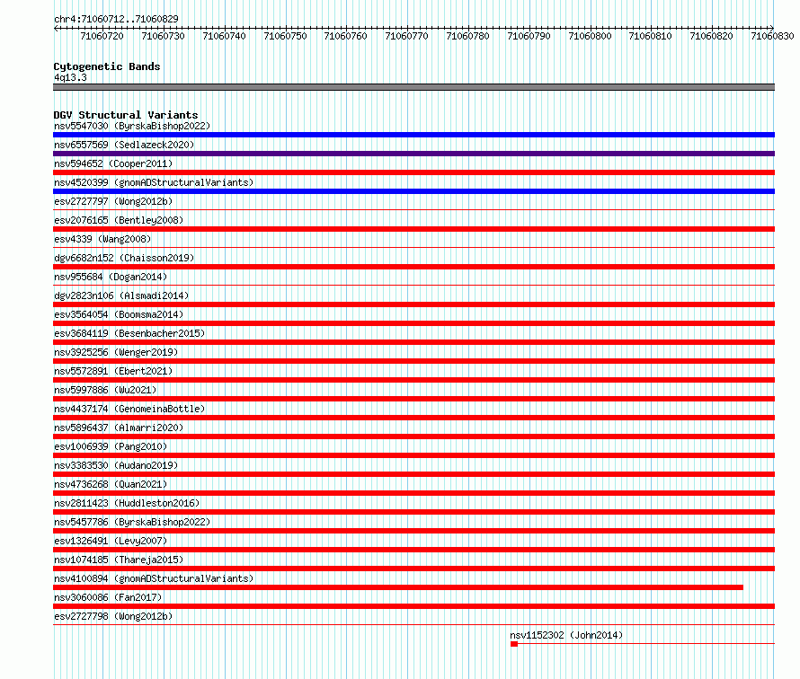Click ruler position 71060750

pos(285,36)
